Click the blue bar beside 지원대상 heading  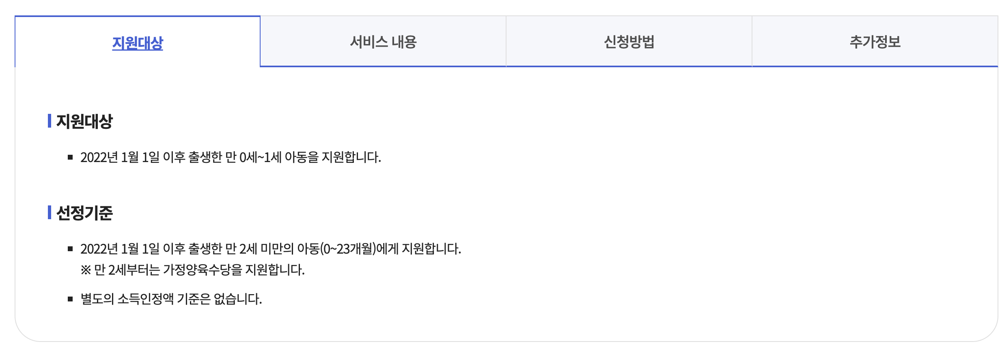[x=50, y=120]
